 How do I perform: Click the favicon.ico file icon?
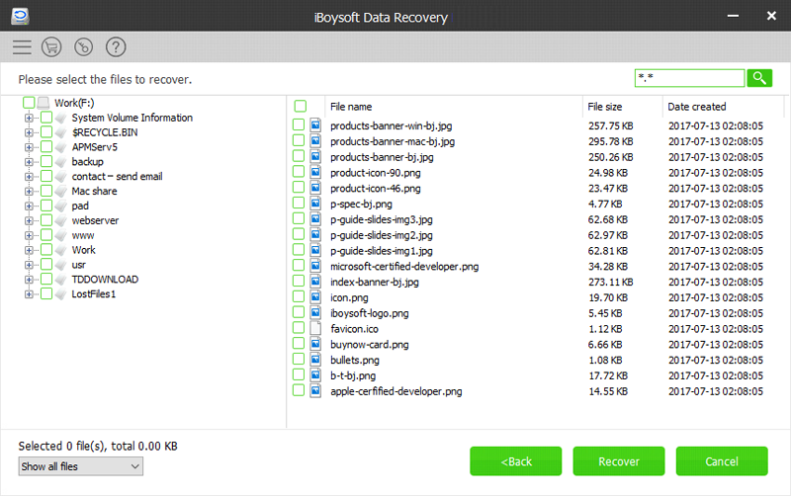pyautogui.click(x=316, y=328)
